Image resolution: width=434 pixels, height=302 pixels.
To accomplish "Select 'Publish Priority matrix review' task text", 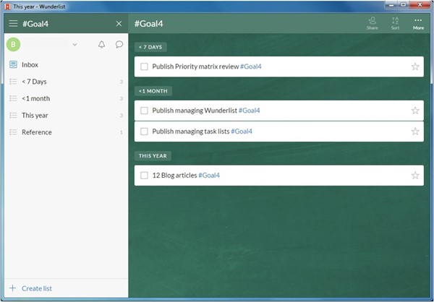I will (x=195, y=66).
